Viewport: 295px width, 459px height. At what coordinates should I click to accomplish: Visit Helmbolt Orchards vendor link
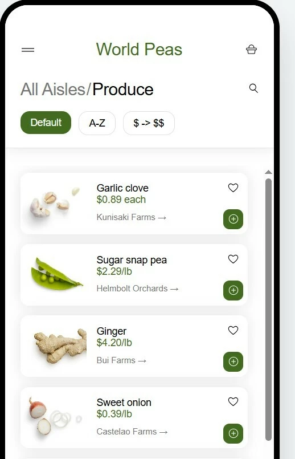pos(137,289)
